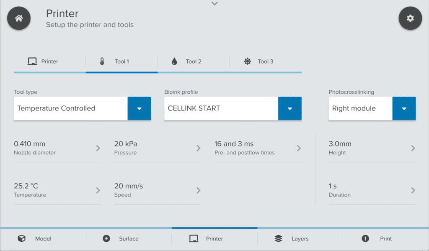The image size is (429, 251).
Task: Open the Photocrosslinking Height setting
Action: 372,148
